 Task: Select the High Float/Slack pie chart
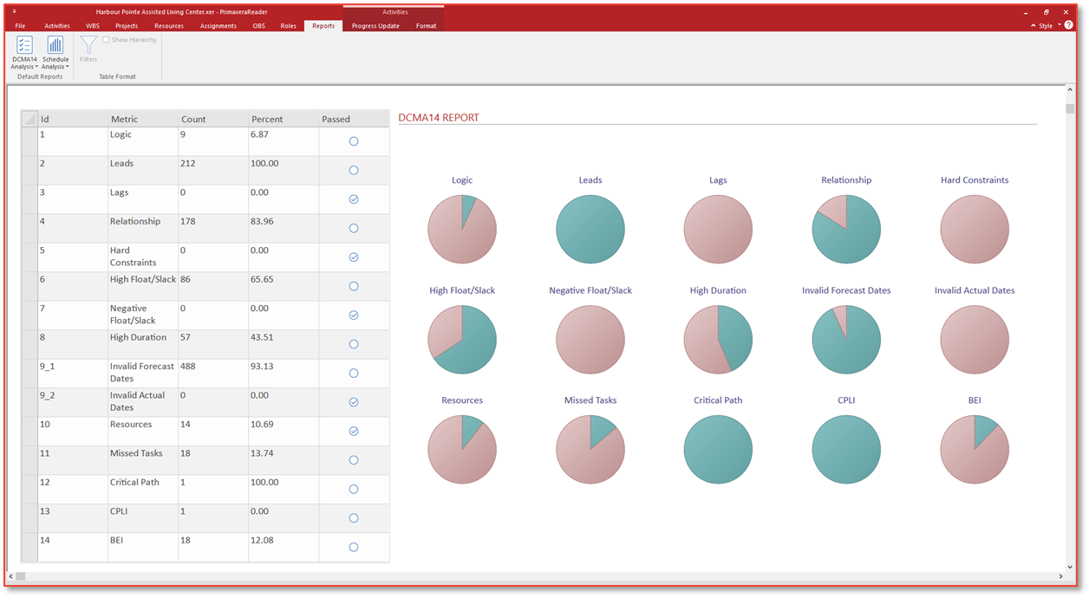click(462, 339)
